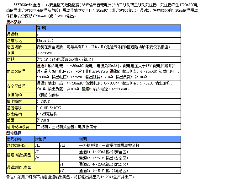Click the 功耗 parameter label
Viewport: 227px width, 180px height.
coord(11,59)
